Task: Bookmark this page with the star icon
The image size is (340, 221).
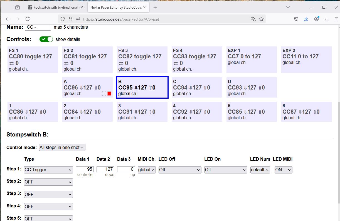Action: pyautogui.click(x=261, y=19)
